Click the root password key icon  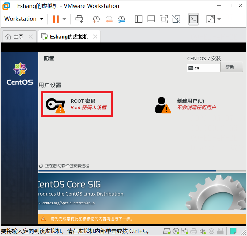pyautogui.click(x=55, y=105)
